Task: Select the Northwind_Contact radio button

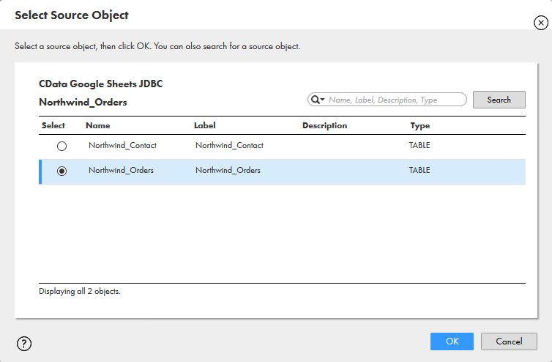Action: pos(61,146)
